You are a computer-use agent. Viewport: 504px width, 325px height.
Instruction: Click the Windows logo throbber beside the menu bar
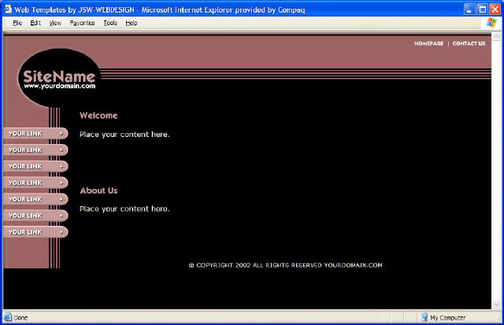coord(492,23)
